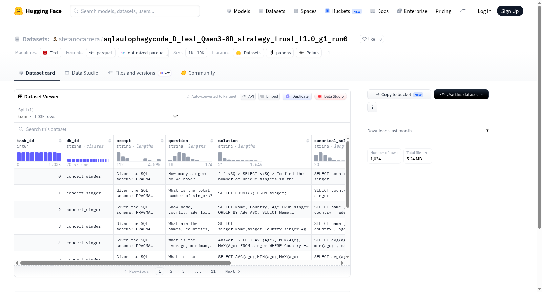Go to page 3 of results

[183, 271]
